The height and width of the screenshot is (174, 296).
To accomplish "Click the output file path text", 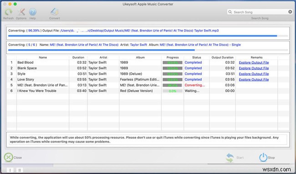I will [x=139, y=31].
